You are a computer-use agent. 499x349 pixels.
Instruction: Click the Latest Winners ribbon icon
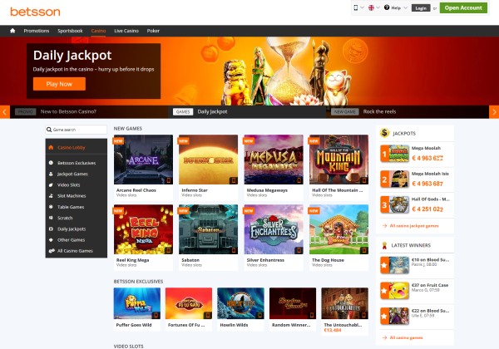(384, 245)
